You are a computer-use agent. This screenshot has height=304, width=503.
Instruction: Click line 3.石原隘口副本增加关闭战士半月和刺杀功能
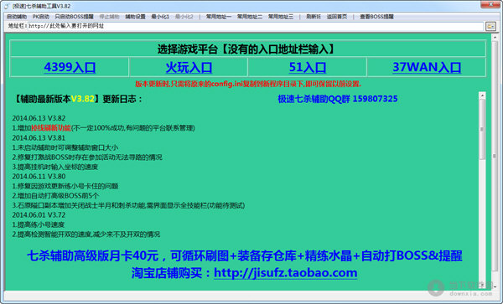click(128, 205)
